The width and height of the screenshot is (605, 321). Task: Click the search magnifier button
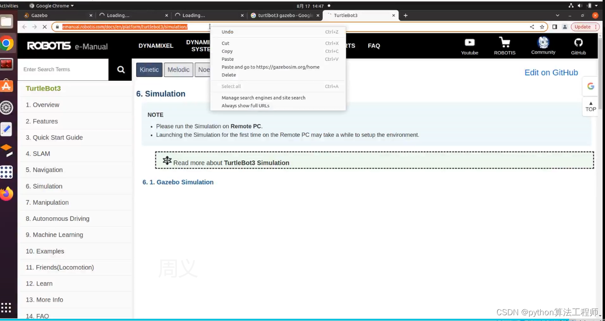121,70
